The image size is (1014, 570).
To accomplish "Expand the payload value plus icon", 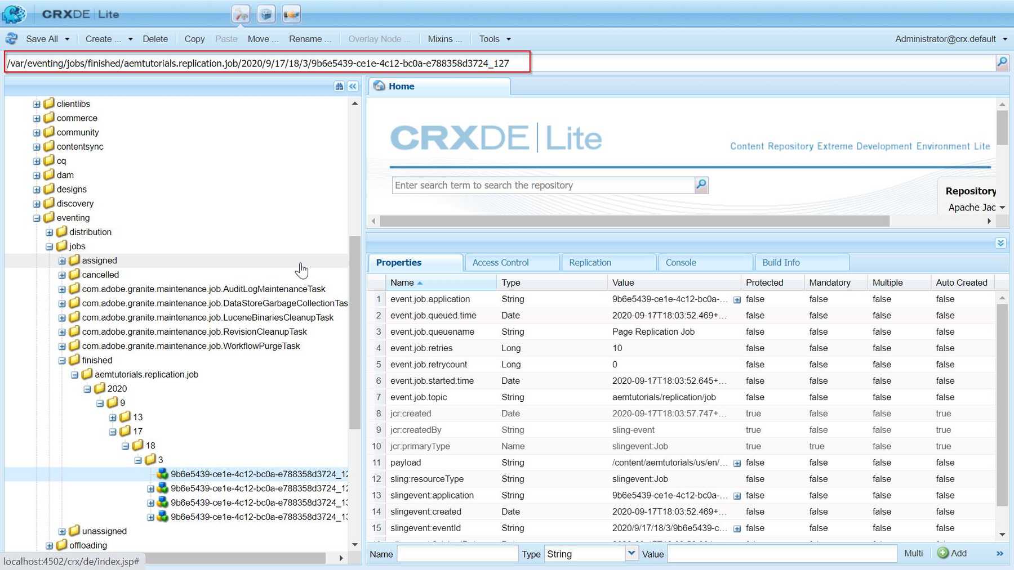I will [x=737, y=463].
